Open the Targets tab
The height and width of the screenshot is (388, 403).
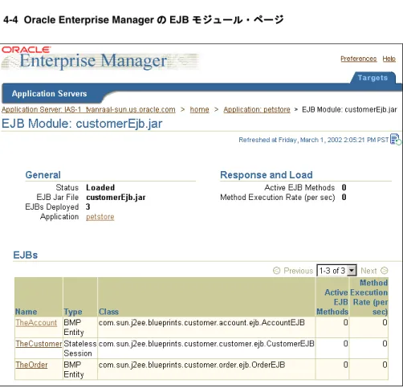[372, 78]
